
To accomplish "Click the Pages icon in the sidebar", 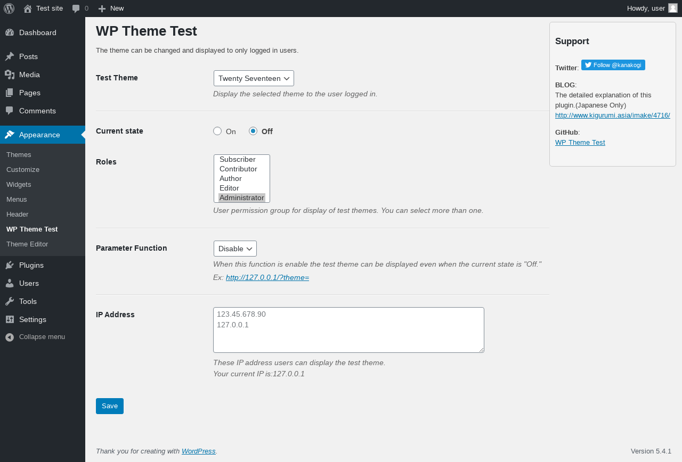I will click(x=10, y=93).
